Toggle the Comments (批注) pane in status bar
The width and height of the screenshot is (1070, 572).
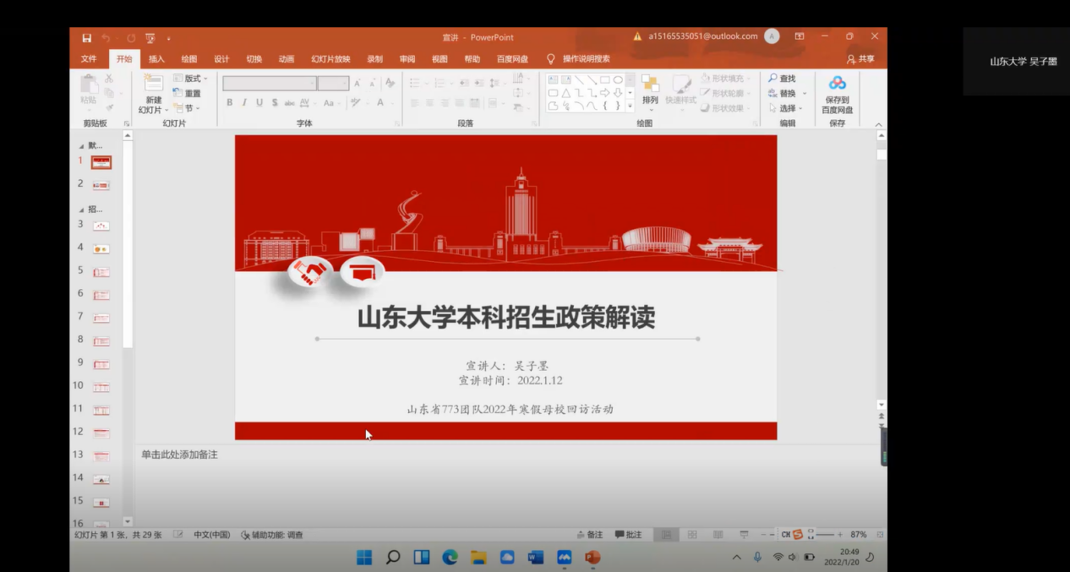(x=628, y=535)
